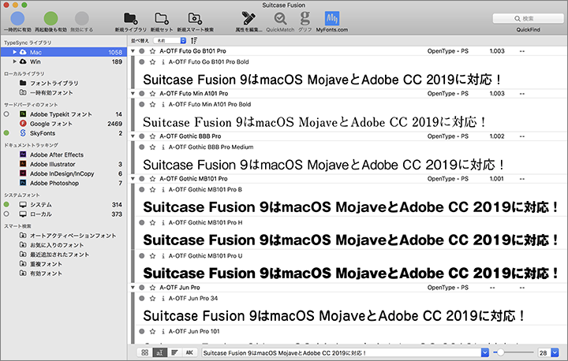Switch to ABC waterfall preview view
This screenshot has width=568, height=361.
(x=189, y=352)
